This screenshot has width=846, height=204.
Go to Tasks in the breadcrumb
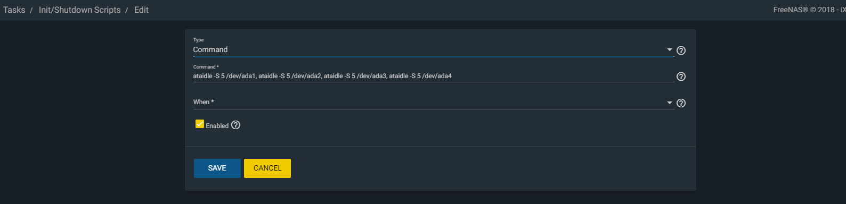14,10
